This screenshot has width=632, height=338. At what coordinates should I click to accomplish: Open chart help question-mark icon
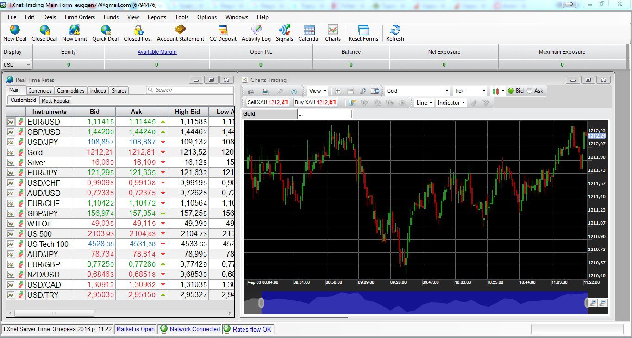(294, 91)
